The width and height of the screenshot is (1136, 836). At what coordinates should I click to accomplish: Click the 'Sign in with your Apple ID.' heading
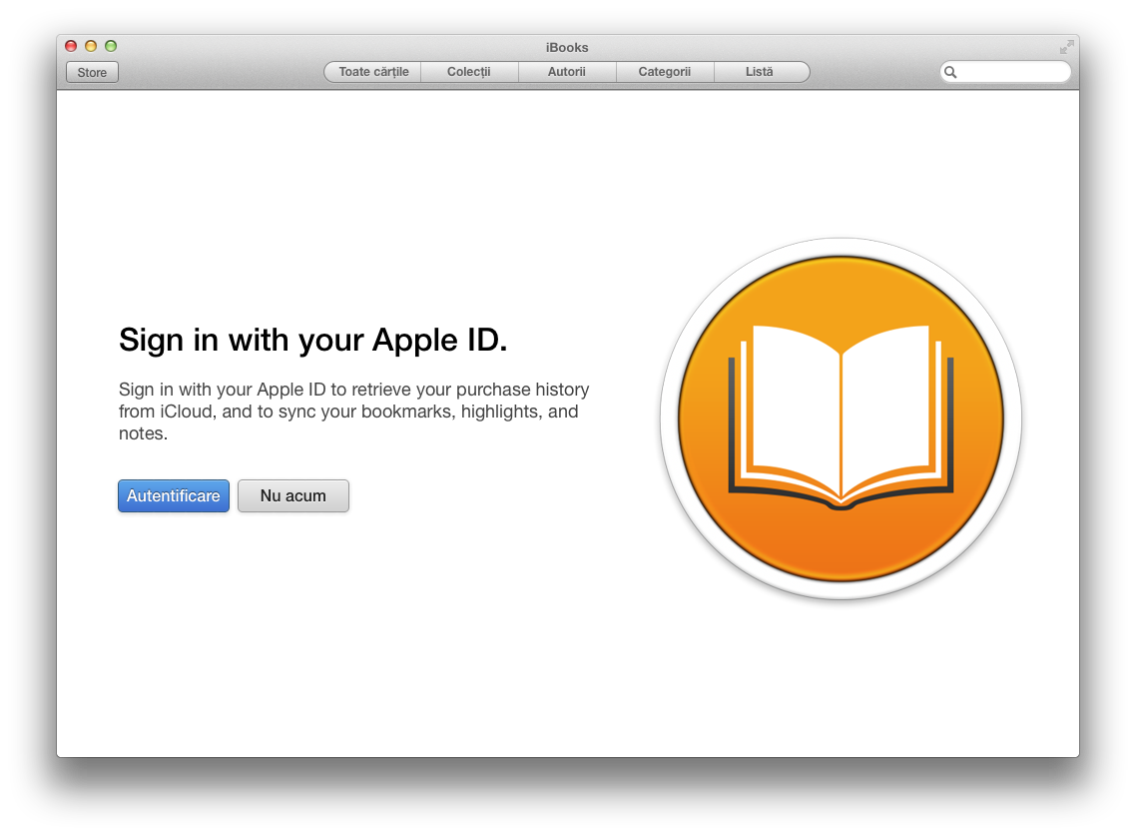pos(313,340)
